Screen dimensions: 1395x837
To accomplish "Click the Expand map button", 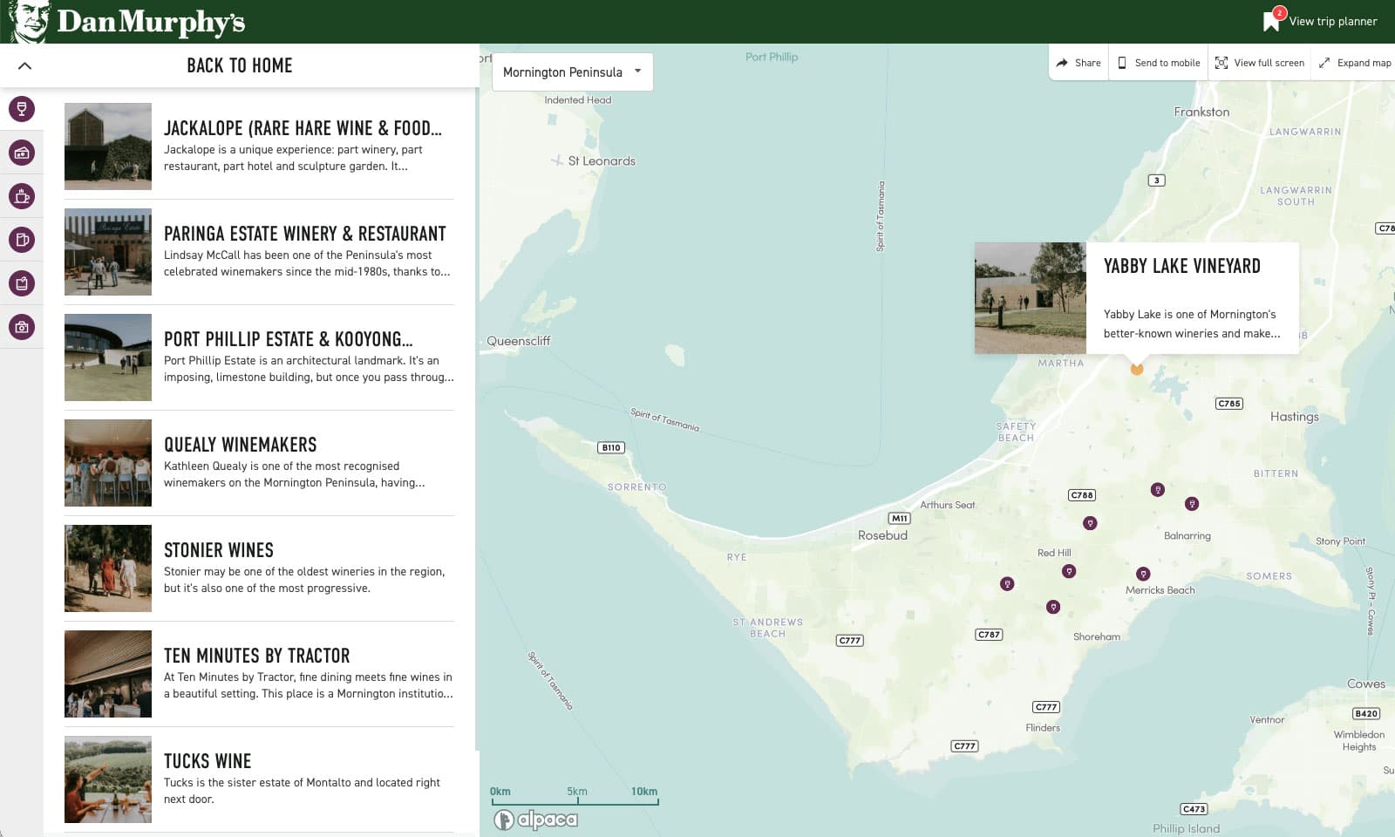I will [1352, 62].
